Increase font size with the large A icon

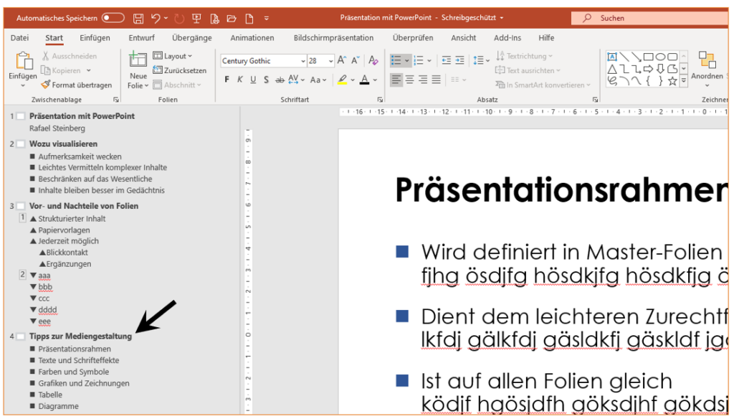point(342,60)
